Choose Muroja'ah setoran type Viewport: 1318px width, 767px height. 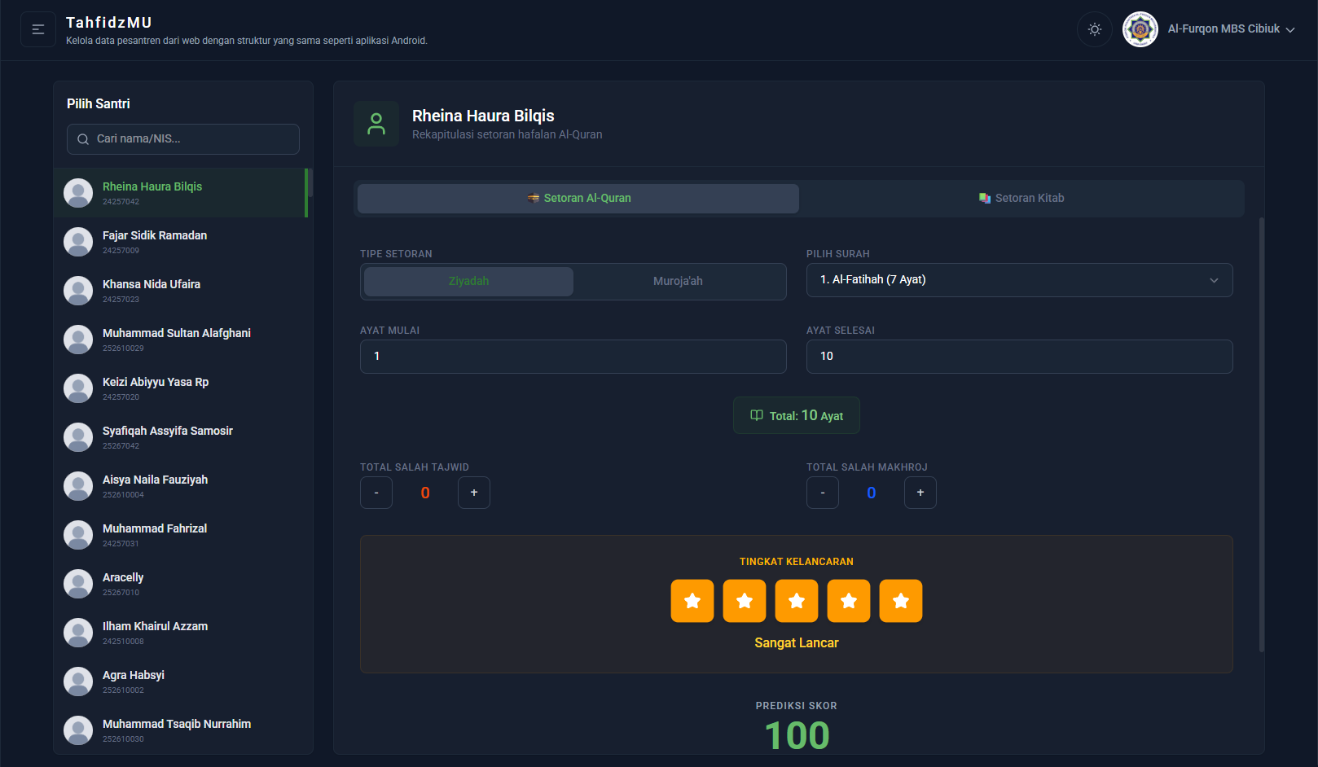click(678, 282)
